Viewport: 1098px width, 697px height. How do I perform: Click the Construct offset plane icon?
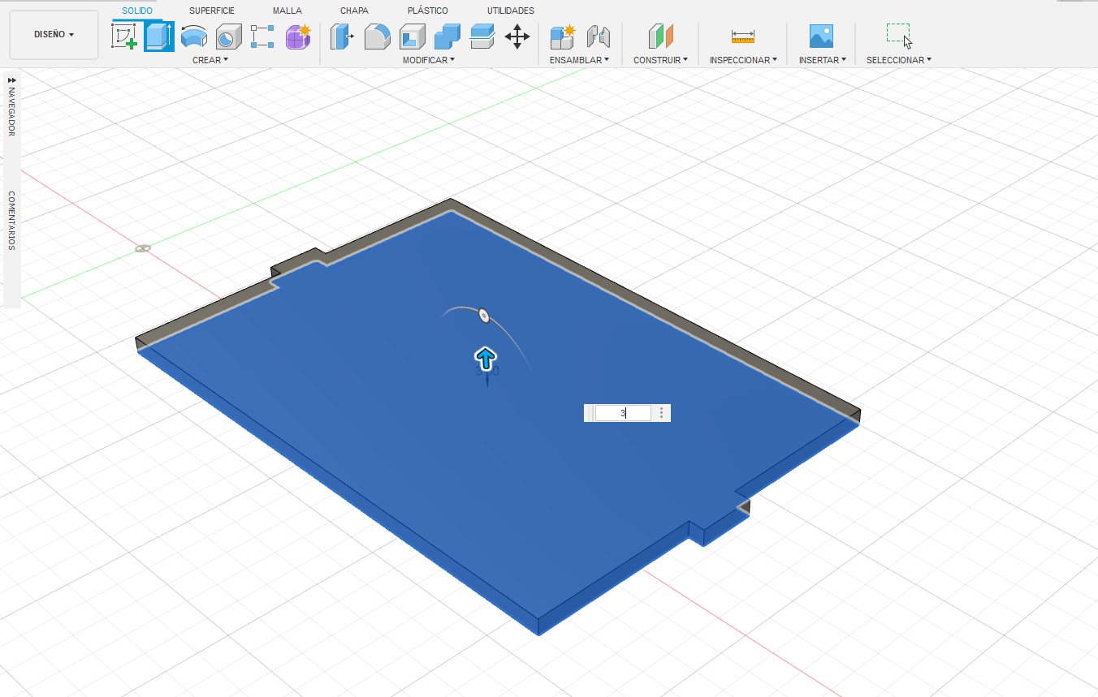click(660, 37)
